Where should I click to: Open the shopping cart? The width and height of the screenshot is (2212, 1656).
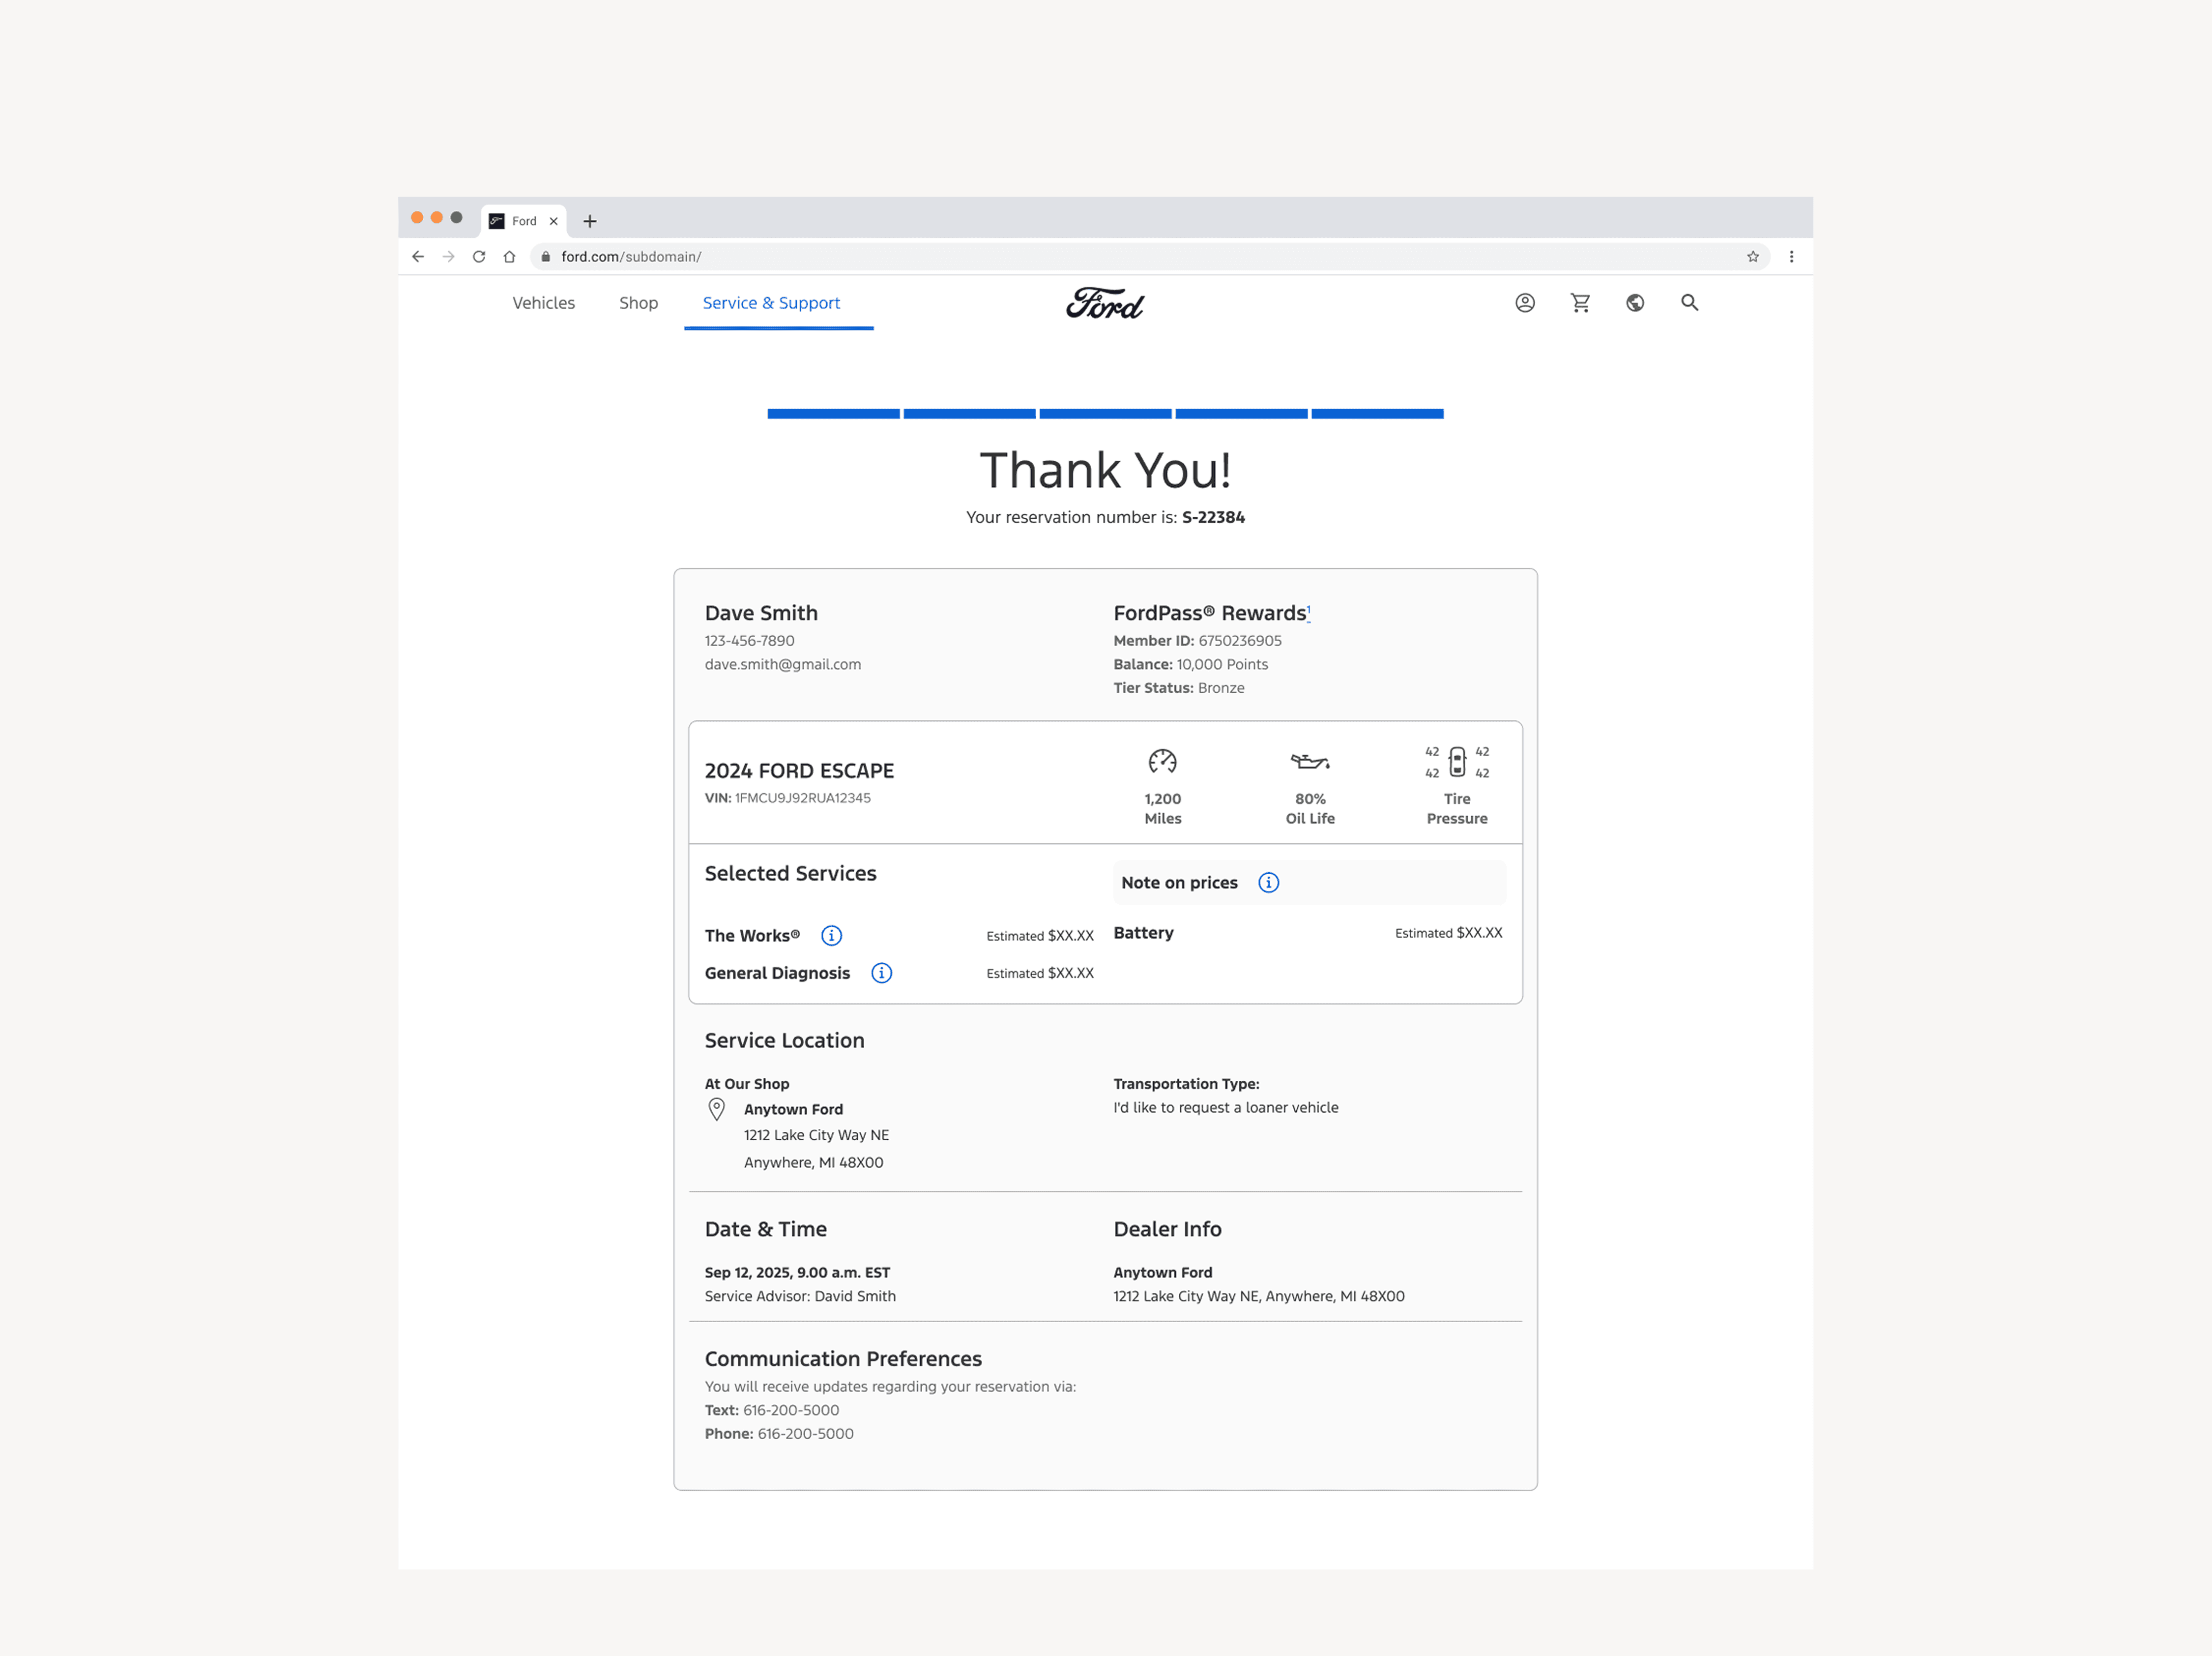pos(1580,303)
